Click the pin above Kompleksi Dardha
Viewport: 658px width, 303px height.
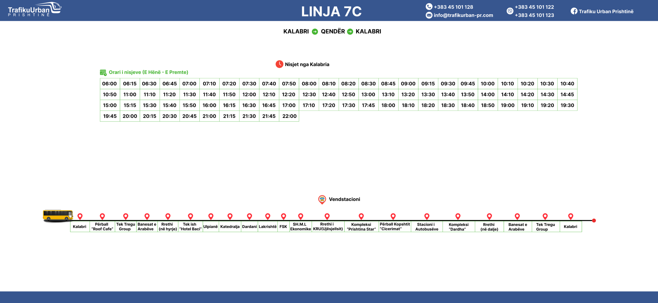tap(458, 216)
